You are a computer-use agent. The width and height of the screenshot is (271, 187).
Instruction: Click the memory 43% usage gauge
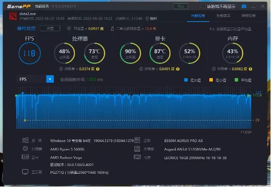click(x=232, y=53)
